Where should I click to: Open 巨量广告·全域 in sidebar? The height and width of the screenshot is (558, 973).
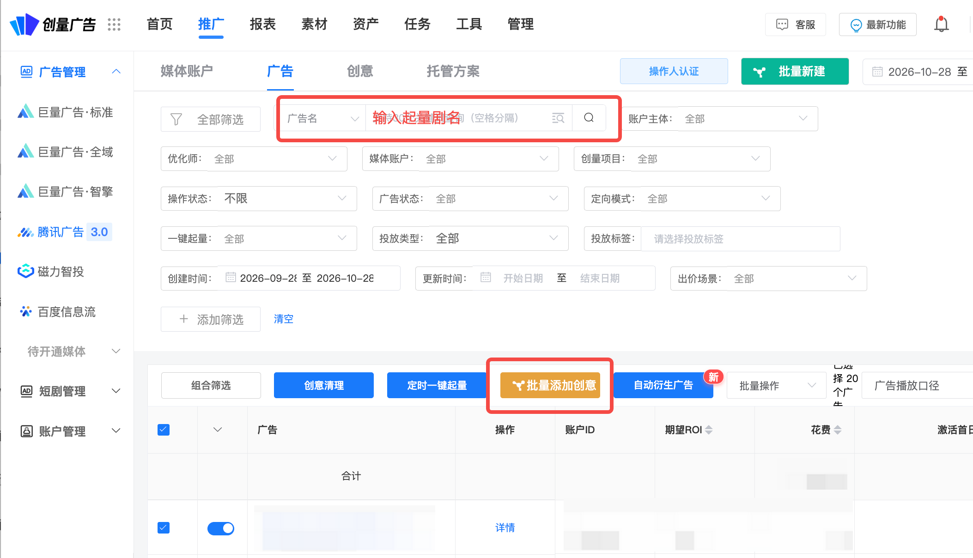(66, 152)
